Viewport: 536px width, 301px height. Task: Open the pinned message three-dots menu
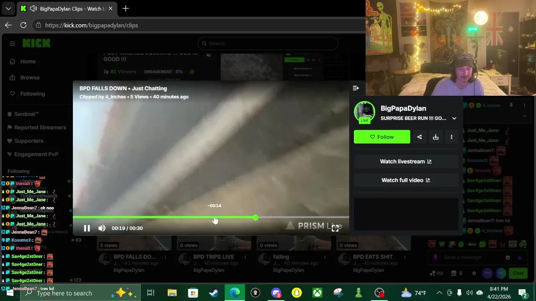524,105
